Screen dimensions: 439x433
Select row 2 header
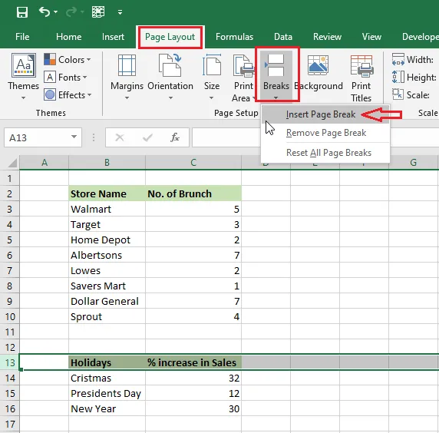click(x=10, y=193)
